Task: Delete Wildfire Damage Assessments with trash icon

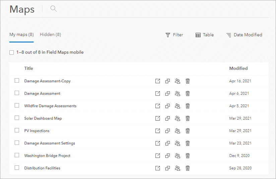Action: pyautogui.click(x=188, y=106)
